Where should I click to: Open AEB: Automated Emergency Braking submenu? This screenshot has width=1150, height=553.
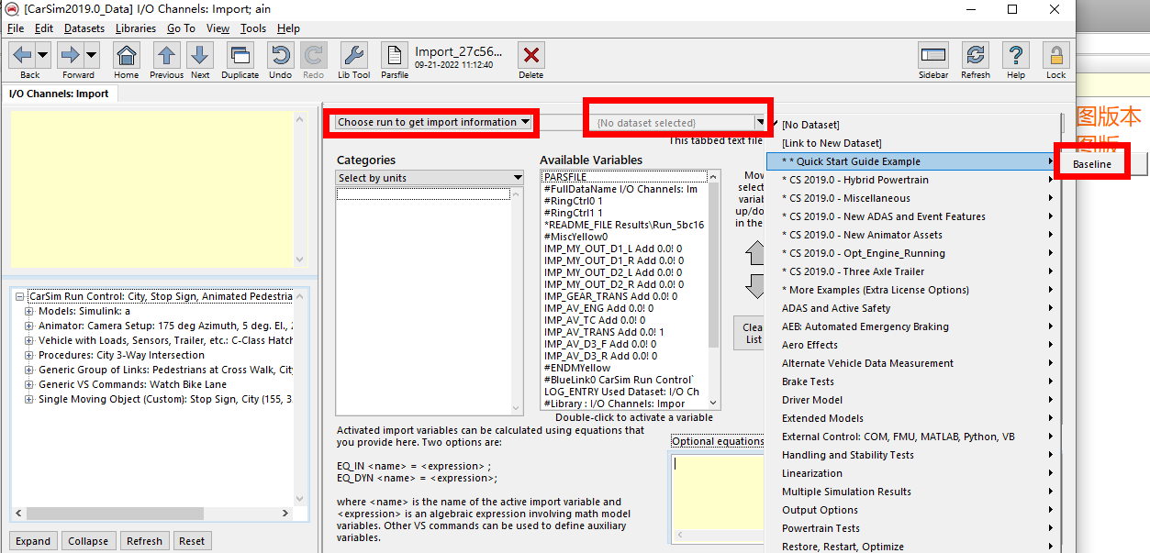pyautogui.click(x=913, y=326)
